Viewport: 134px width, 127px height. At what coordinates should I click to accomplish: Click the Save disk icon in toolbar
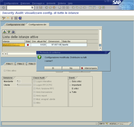click(41, 8)
